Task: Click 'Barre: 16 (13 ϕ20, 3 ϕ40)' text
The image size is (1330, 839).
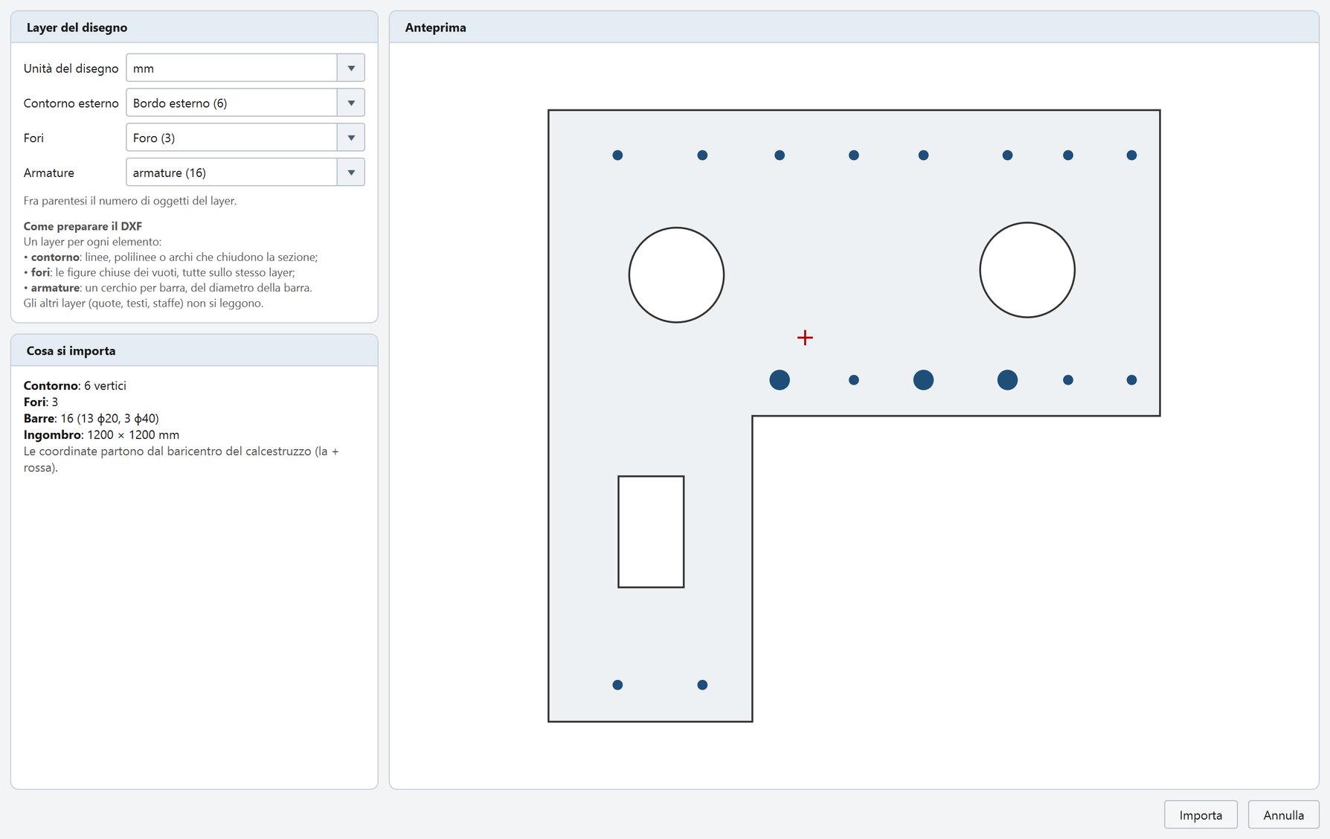Action: pyautogui.click(x=91, y=418)
